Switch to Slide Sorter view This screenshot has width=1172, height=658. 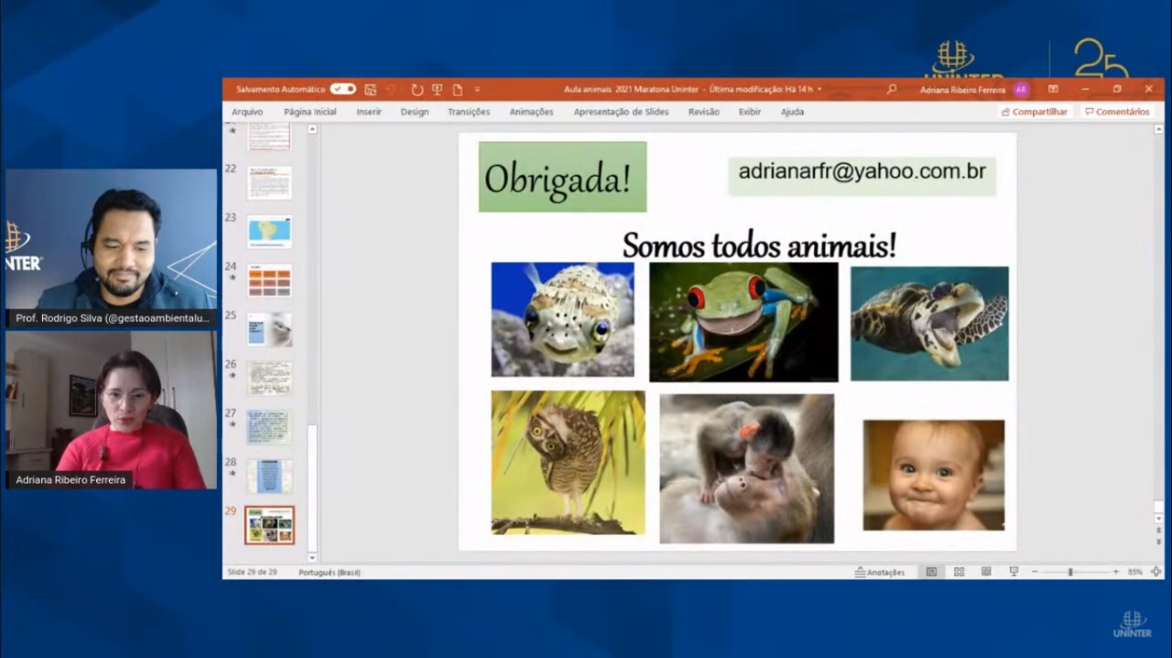point(959,572)
